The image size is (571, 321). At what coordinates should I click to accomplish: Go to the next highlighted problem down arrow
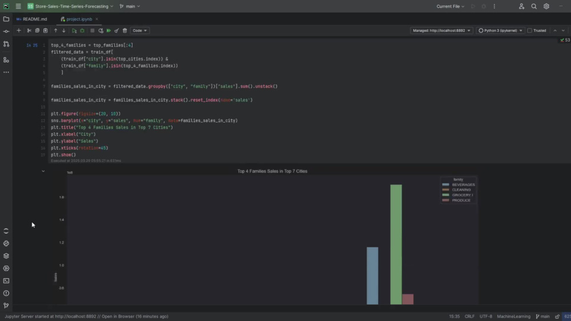563,31
